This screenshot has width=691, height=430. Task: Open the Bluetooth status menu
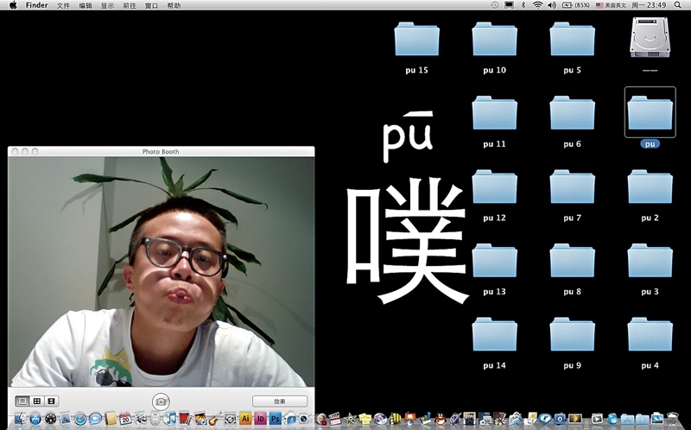523,5
